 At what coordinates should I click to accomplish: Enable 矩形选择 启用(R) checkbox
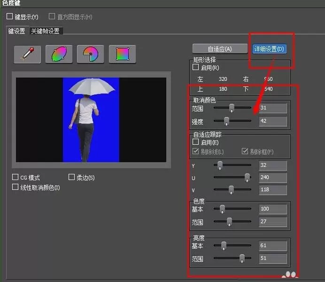(195, 67)
